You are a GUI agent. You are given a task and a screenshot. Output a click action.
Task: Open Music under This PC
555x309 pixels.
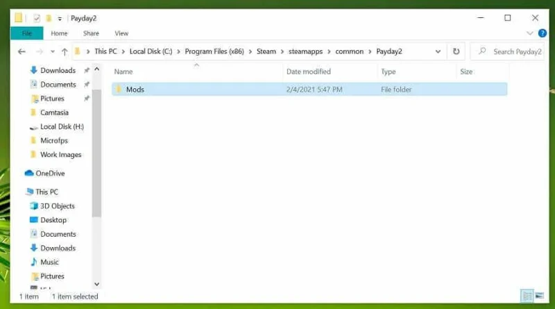pyautogui.click(x=49, y=262)
